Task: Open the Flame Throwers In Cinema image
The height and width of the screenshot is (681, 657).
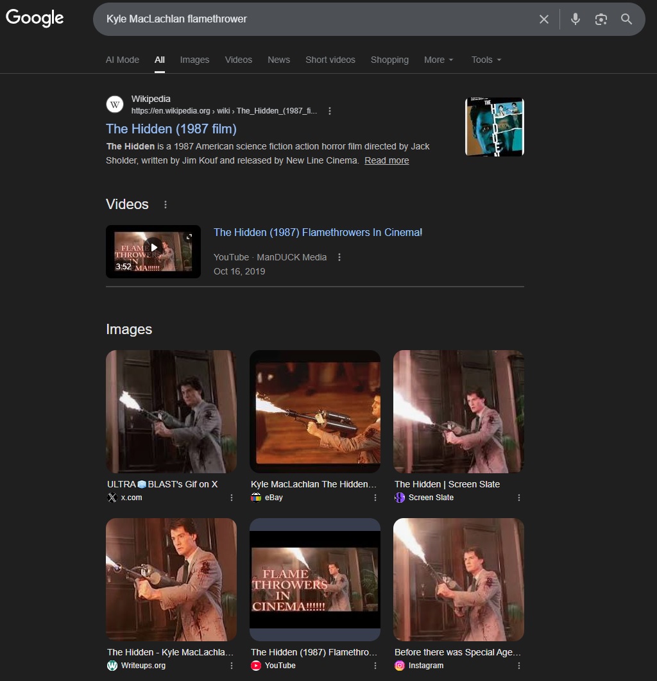Action: 315,580
